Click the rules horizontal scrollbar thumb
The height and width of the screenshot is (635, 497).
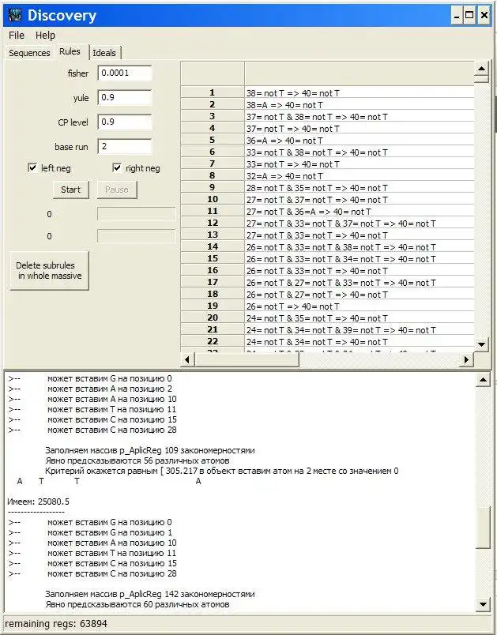[x=247, y=359]
